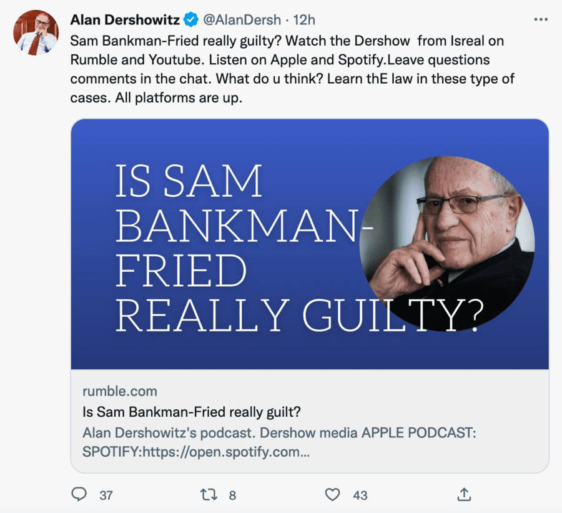
Task: Click the like count 43
Action: (360, 496)
